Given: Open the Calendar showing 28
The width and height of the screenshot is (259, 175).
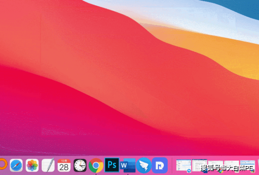Looking at the screenshot, I should point(64,165).
